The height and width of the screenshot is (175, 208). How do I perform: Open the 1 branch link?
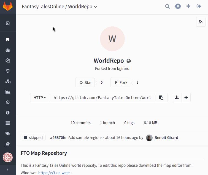coord(107,123)
